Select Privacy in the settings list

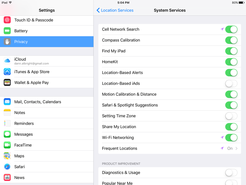(x=47, y=42)
